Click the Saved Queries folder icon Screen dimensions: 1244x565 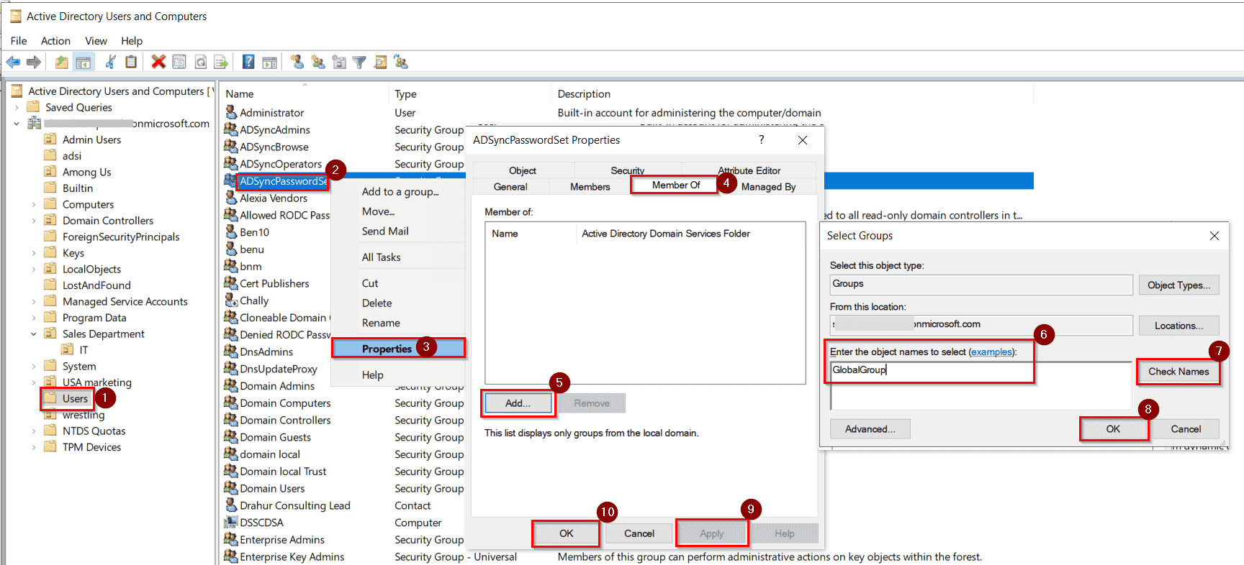click(33, 107)
